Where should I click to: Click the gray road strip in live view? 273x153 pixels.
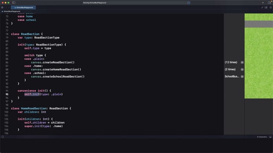[259, 24]
